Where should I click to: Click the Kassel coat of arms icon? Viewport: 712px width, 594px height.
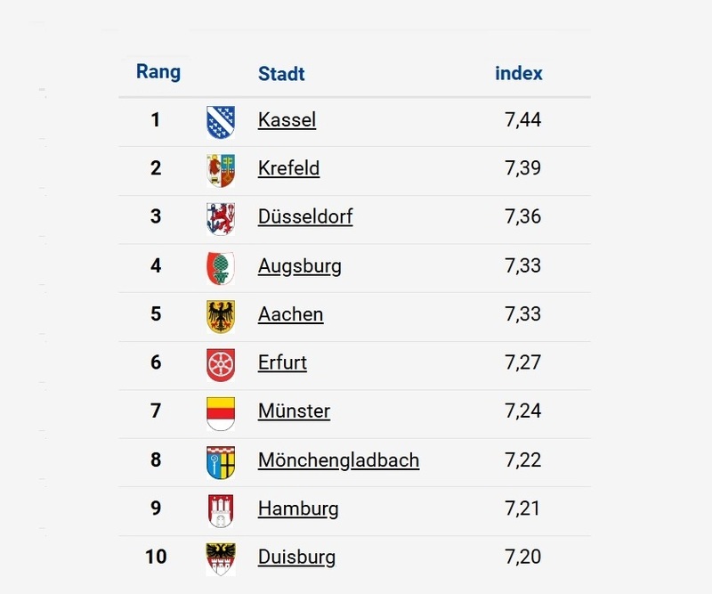(x=221, y=121)
